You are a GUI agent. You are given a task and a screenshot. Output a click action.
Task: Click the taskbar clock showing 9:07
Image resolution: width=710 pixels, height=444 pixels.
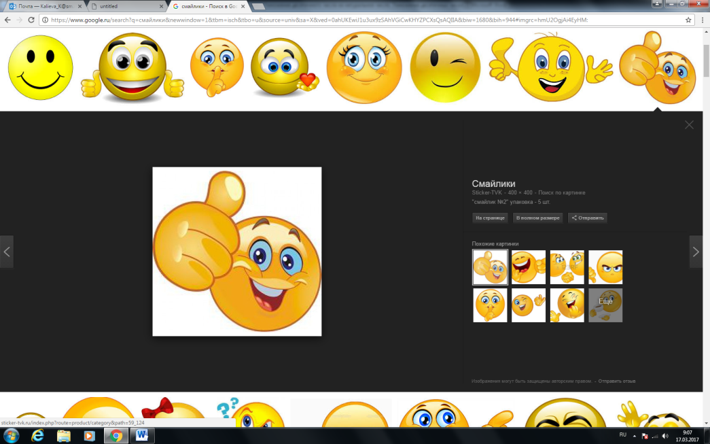tap(688, 437)
